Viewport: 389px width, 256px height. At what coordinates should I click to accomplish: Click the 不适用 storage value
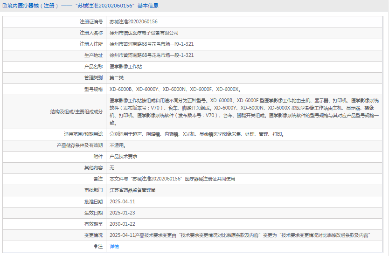pyautogui.click(x=118, y=145)
